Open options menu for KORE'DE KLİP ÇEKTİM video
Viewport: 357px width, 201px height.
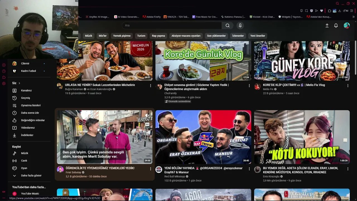348,86
